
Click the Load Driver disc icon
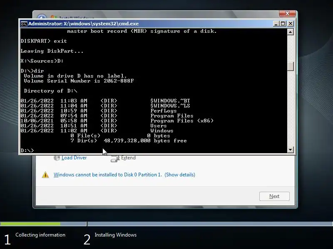click(57, 158)
